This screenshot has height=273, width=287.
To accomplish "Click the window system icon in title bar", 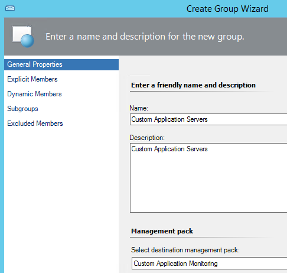I will point(10,8).
